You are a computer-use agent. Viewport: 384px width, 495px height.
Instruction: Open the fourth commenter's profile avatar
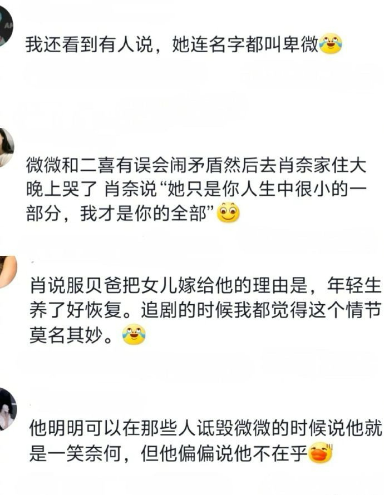7,409
